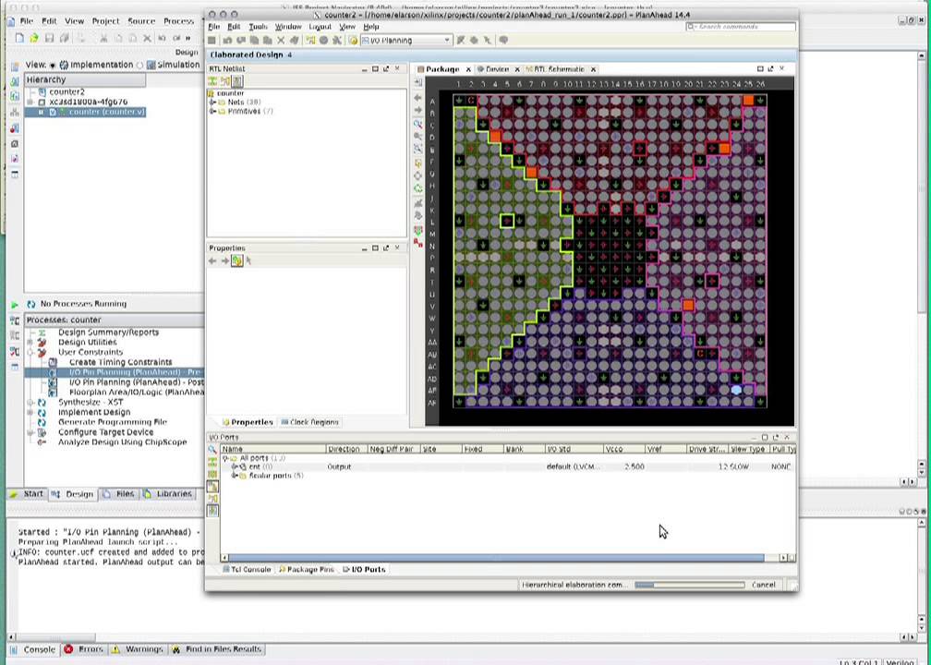Viewport: 931px width, 665px height.
Task: Click the green Run process arrow icon
Action: [14, 304]
